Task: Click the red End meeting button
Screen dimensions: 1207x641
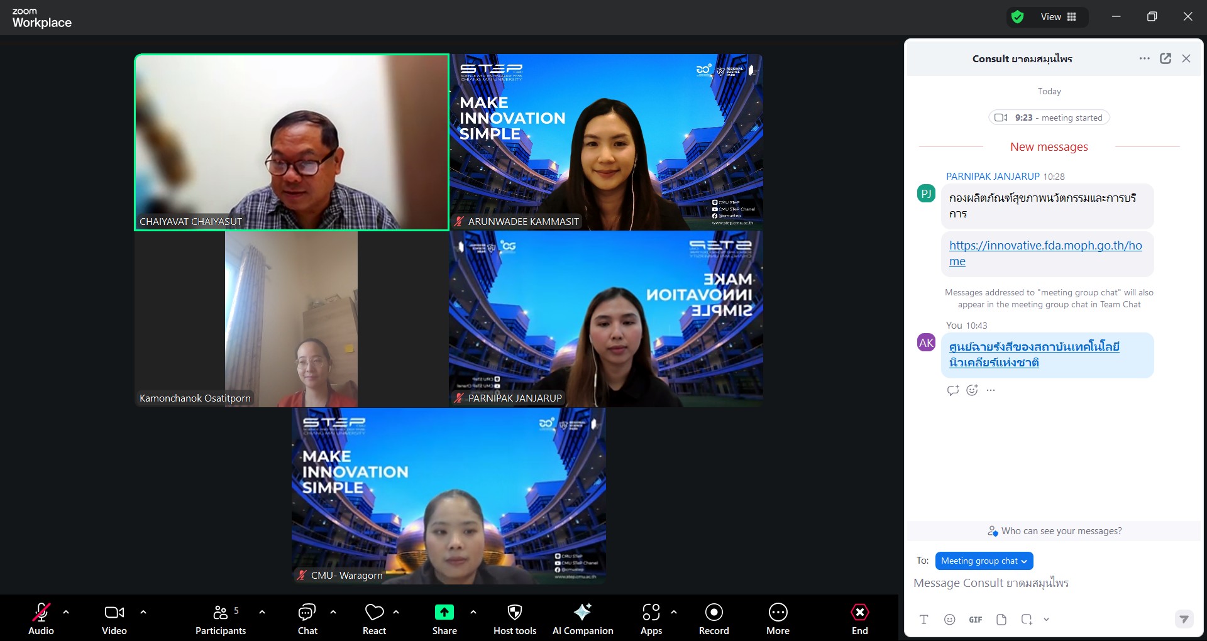Action: [859, 619]
